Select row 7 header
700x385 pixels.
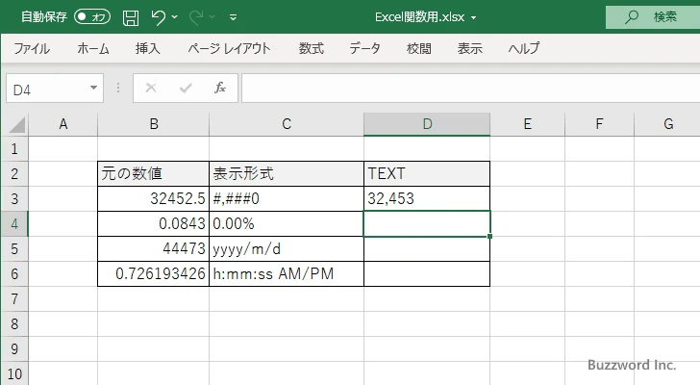[14, 298]
